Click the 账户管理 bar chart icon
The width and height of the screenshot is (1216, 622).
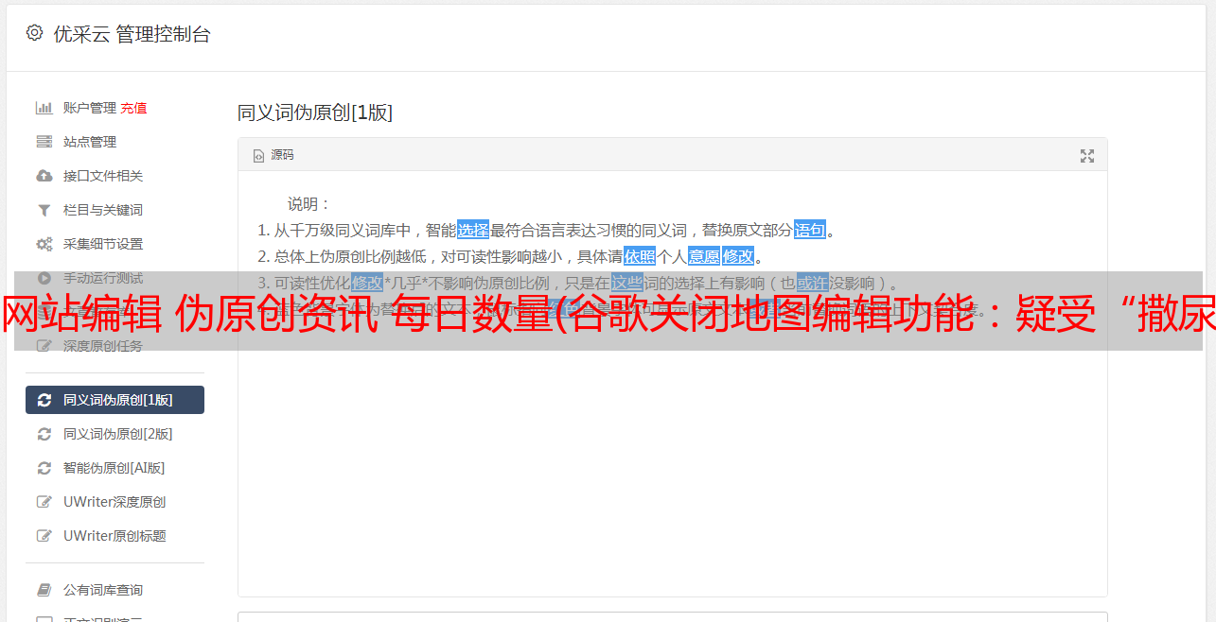(44, 108)
